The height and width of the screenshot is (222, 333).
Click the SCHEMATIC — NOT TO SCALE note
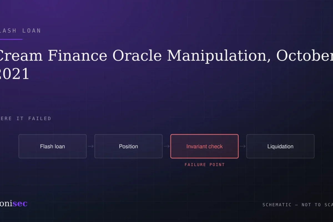[x=297, y=205]
